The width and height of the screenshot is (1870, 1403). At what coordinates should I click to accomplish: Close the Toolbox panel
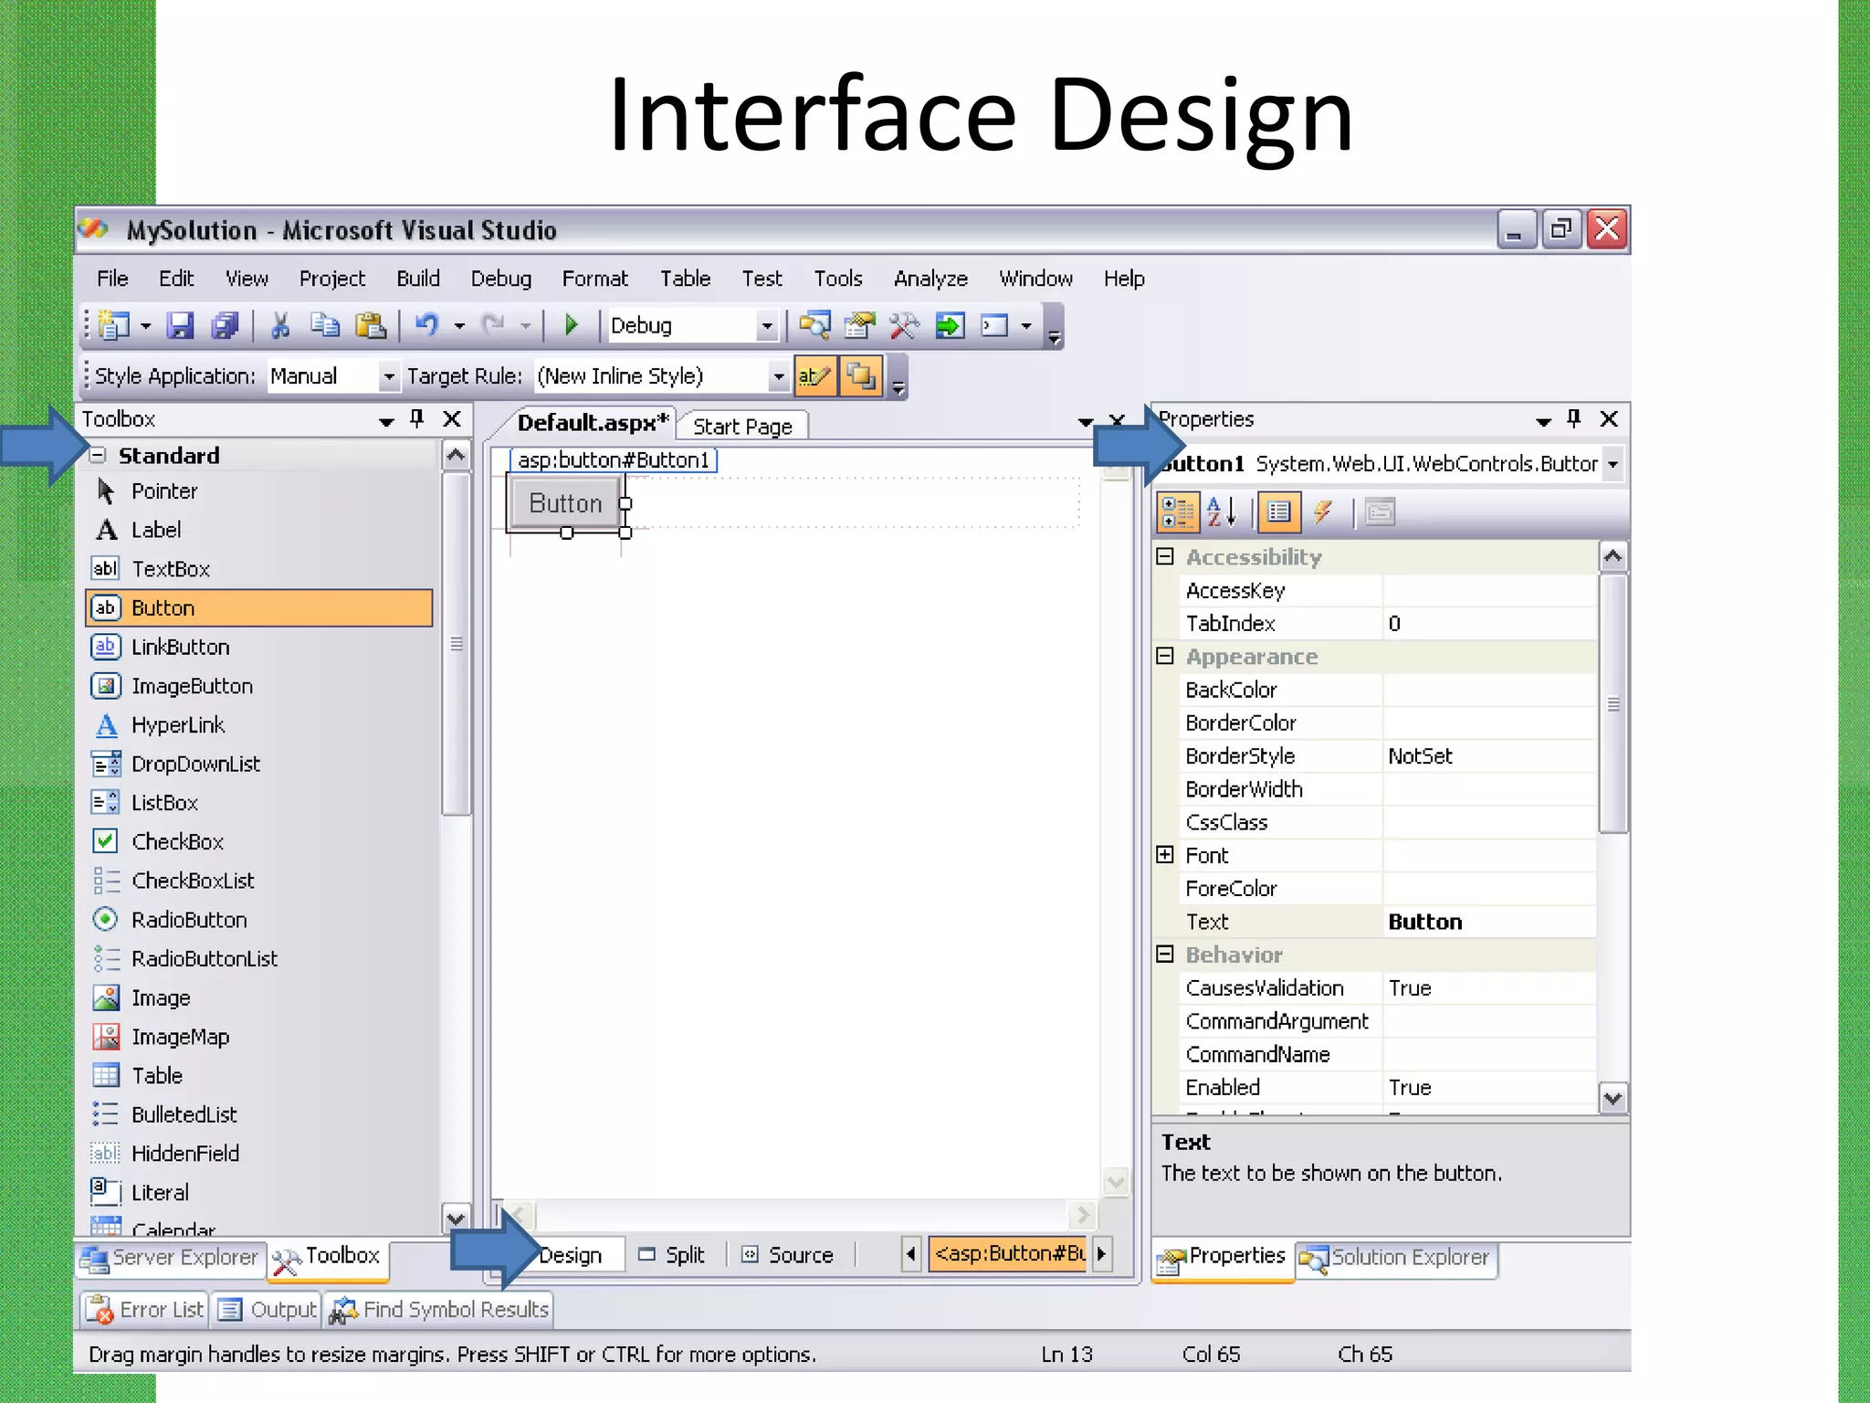(x=452, y=419)
